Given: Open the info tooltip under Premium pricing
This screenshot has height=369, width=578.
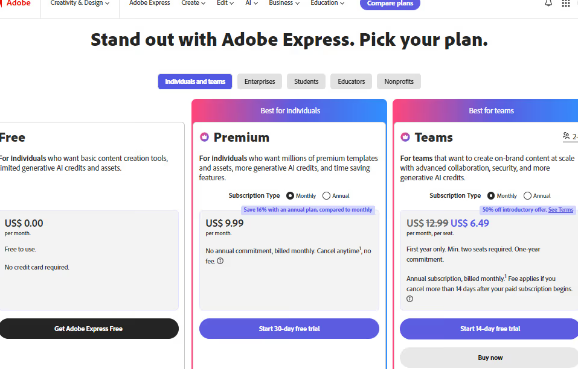Looking at the screenshot, I should coord(220,261).
